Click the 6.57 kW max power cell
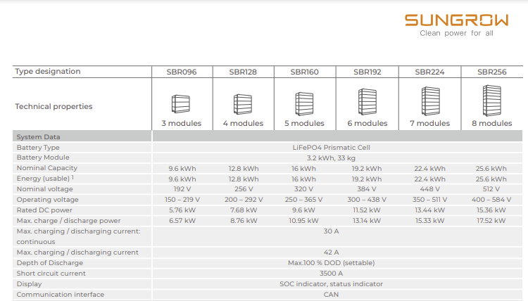Image resolution: width=528 pixels, height=301 pixels. click(x=182, y=221)
